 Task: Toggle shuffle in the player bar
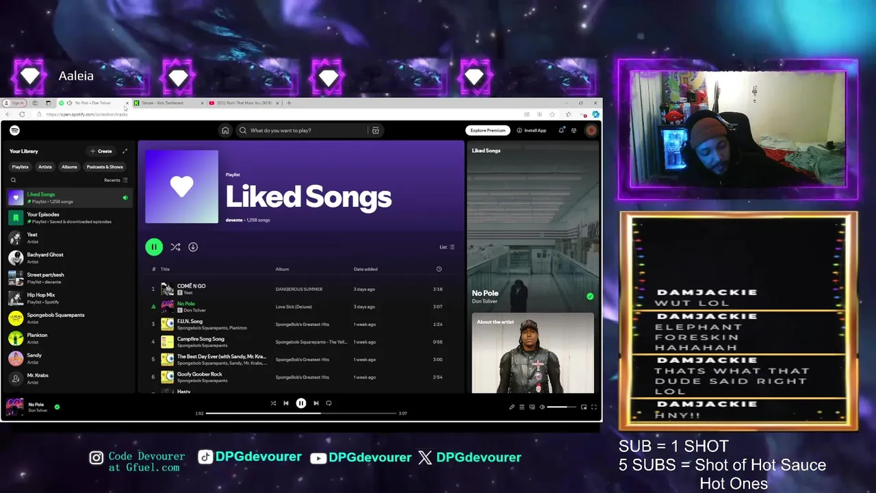click(273, 403)
